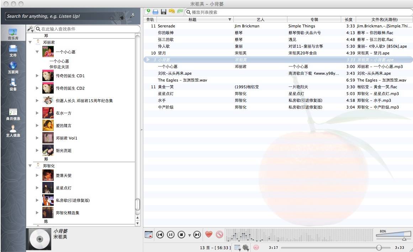
Task: Click the new playlist icon
Action: (x=148, y=12)
